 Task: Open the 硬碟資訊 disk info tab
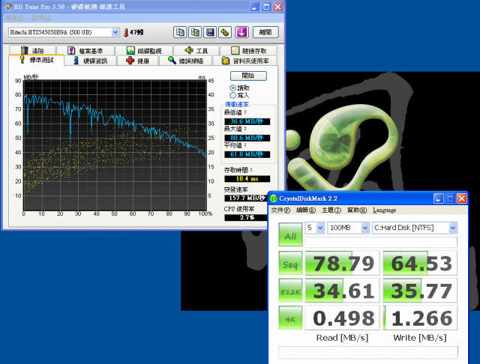91,61
